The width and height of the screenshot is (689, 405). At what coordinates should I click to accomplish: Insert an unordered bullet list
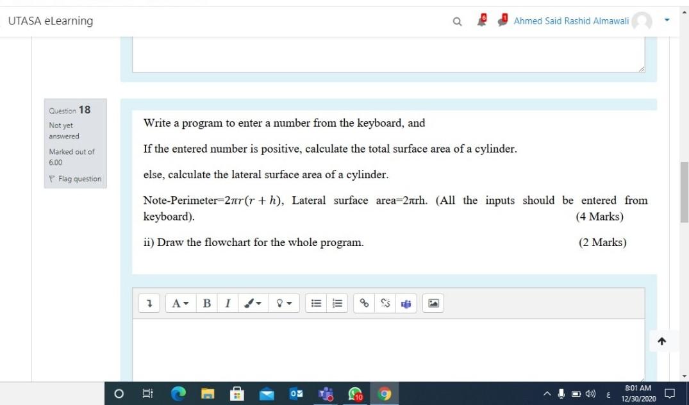tap(315, 303)
